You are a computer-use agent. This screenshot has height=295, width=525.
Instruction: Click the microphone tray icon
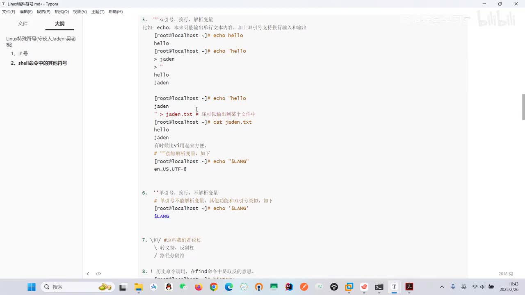coord(453,287)
